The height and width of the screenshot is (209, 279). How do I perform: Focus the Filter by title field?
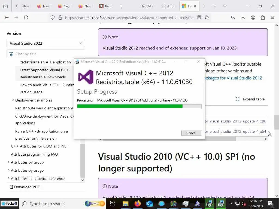click(46, 54)
